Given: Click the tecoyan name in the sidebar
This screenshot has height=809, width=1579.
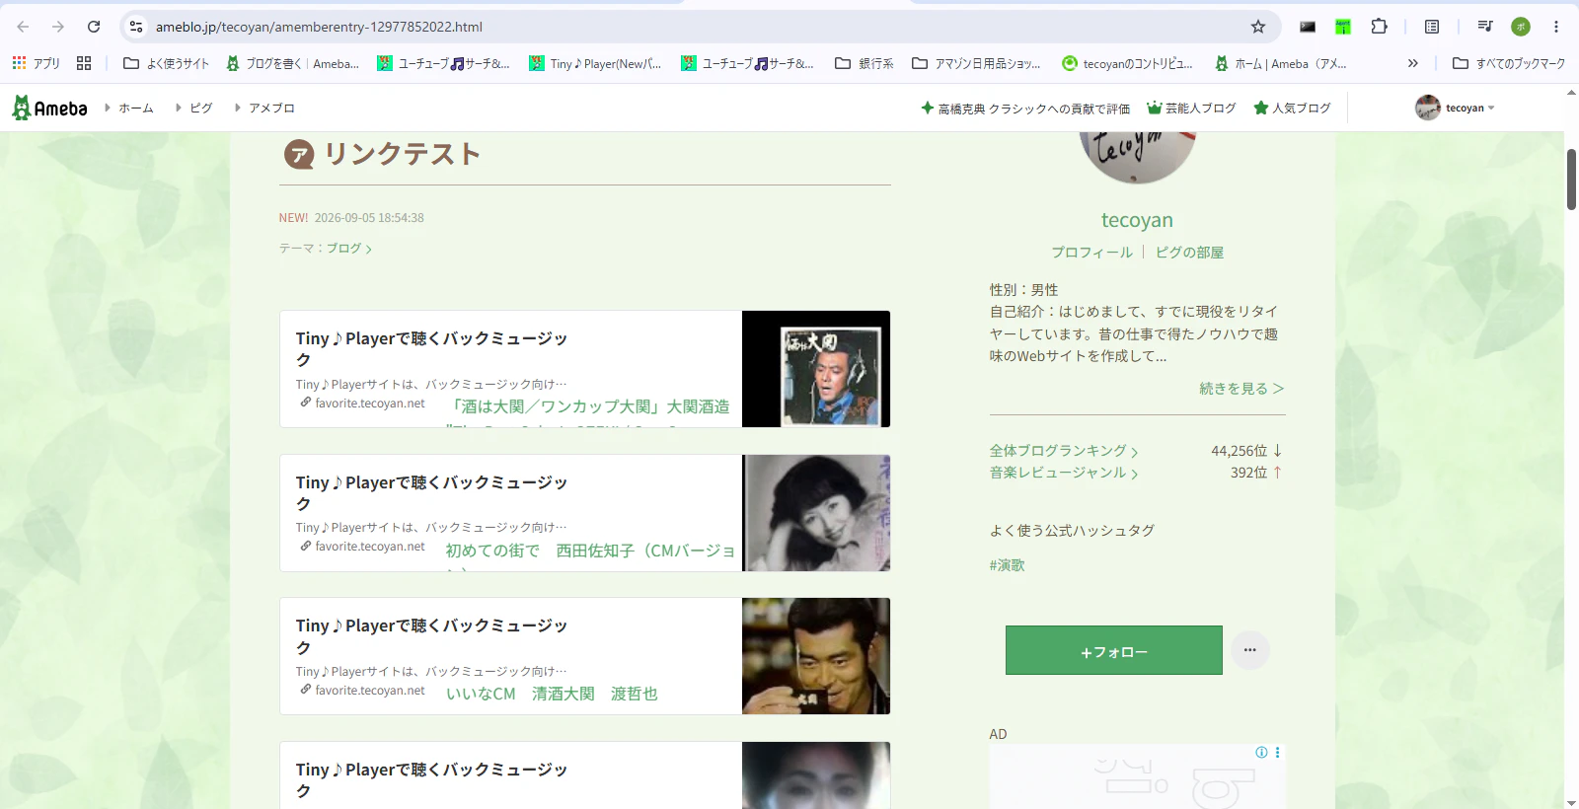Looking at the screenshot, I should pyautogui.click(x=1137, y=220).
